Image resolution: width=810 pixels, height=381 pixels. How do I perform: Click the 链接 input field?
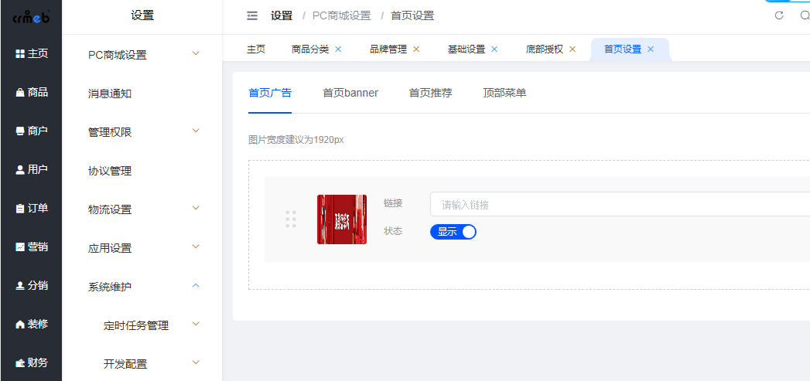tap(619, 205)
